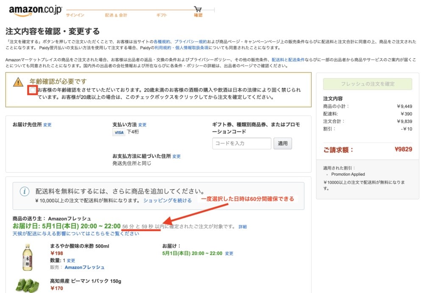Viewport: 424px width, 293px height.
Task: Click the コードを入力 promo code field
Action: coord(242,143)
